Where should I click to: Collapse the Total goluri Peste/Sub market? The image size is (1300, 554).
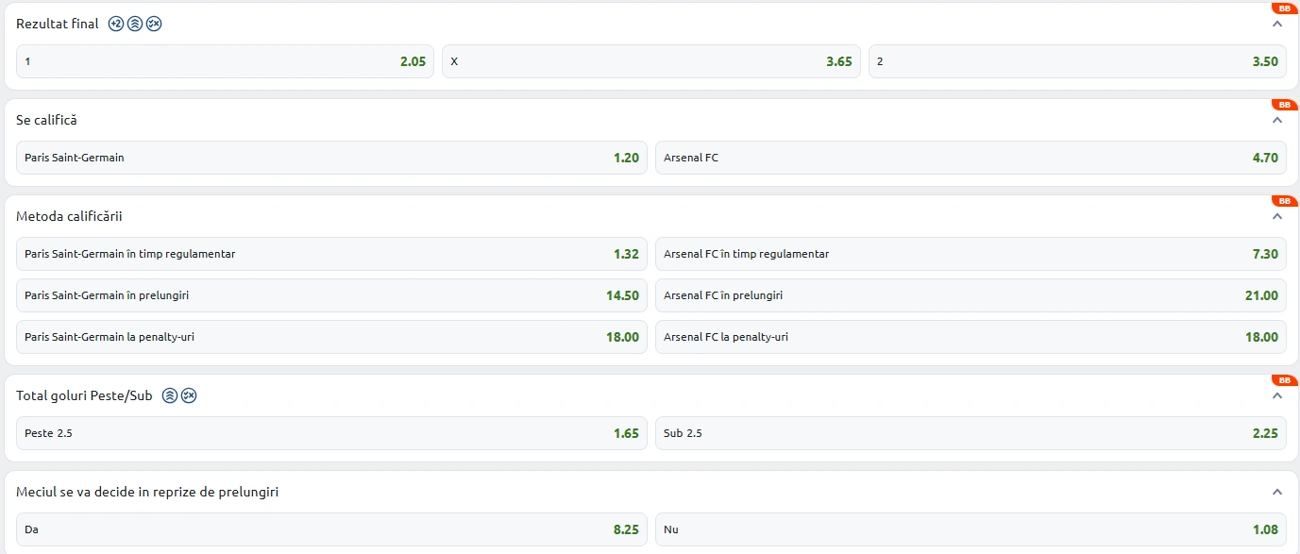pyautogui.click(x=1277, y=395)
